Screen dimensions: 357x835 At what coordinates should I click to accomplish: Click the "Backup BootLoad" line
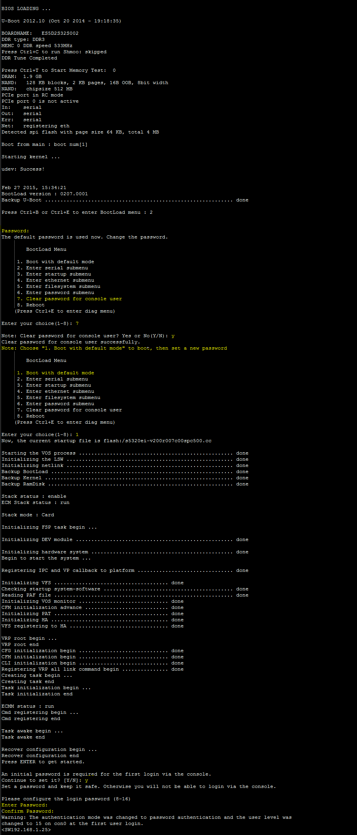[x=125, y=472]
